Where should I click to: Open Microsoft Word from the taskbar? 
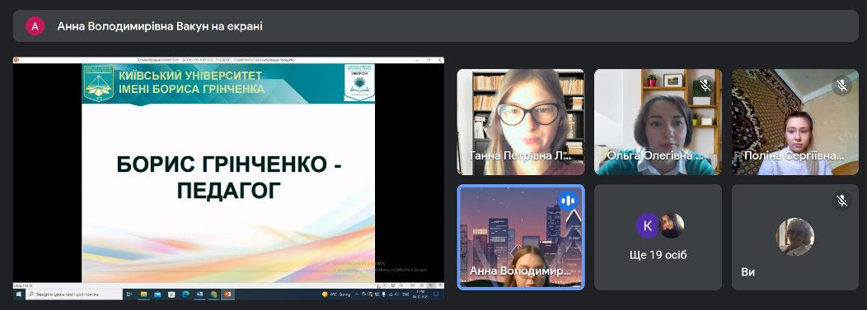[x=199, y=294]
